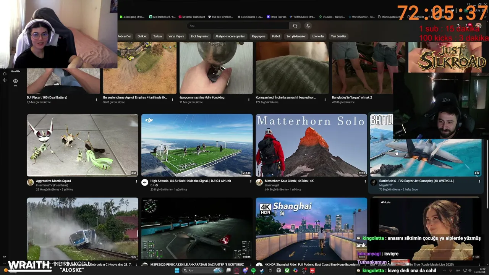Open the Aggressive Mantis Squad thumbnail
This screenshot has height=275, width=489.
[83, 145]
